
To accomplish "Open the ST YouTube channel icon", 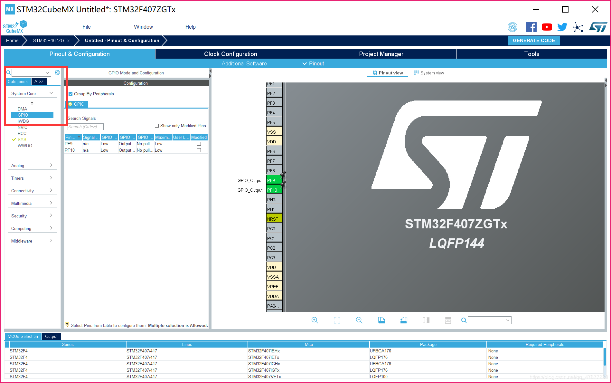I will pyautogui.click(x=547, y=27).
